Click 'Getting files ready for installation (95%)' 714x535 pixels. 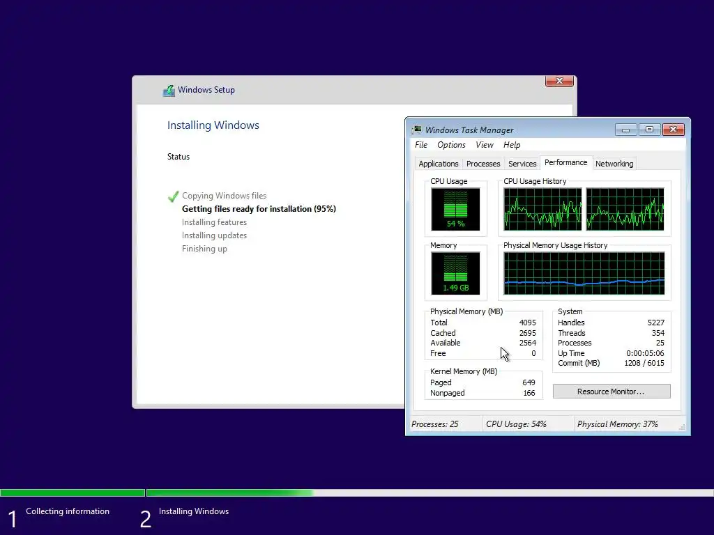[259, 209]
